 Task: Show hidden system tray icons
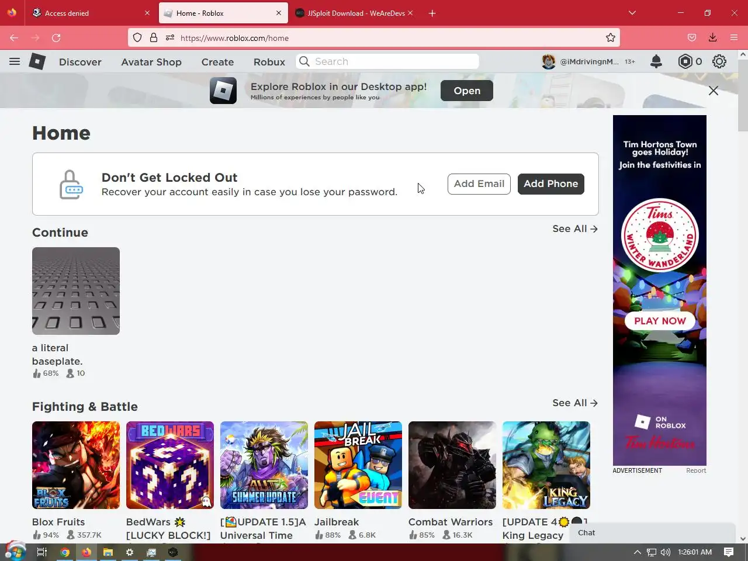click(637, 552)
